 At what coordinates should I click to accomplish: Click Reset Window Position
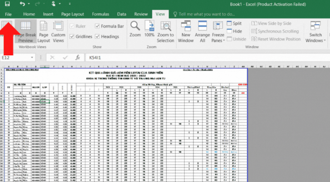coord(276,39)
